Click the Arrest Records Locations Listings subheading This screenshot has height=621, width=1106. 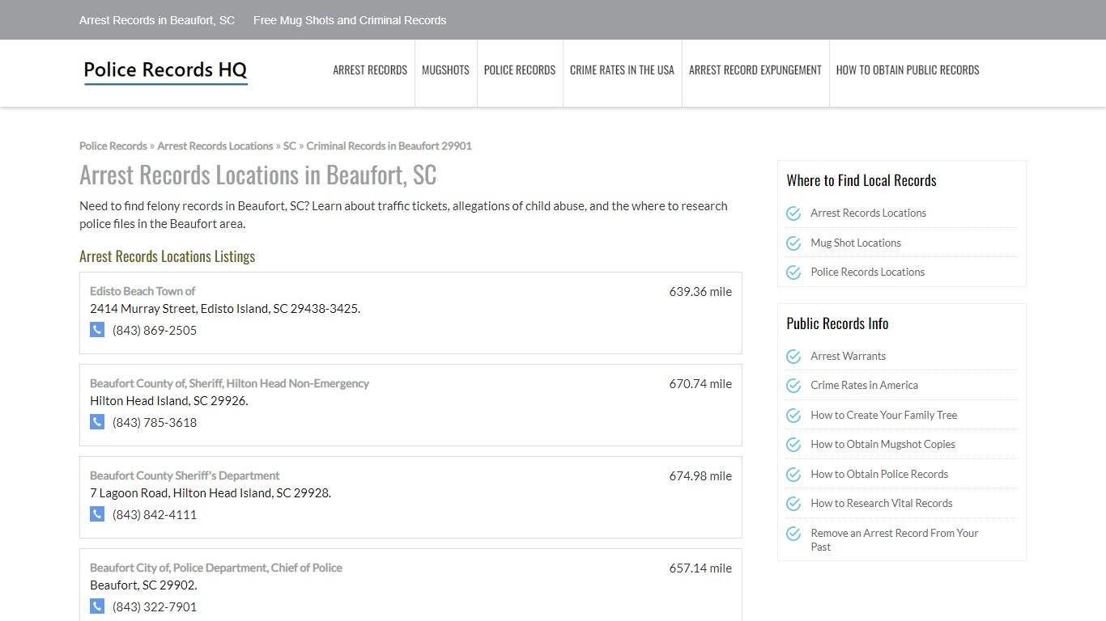(167, 256)
